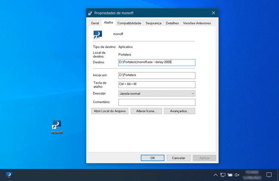Click the monoff icon pinned in taskbar
This screenshot has width=279, height=181.
(9, 175)
